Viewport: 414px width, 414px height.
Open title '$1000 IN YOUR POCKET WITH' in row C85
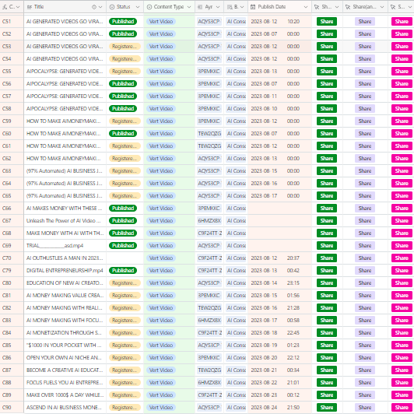pos(64,345)
